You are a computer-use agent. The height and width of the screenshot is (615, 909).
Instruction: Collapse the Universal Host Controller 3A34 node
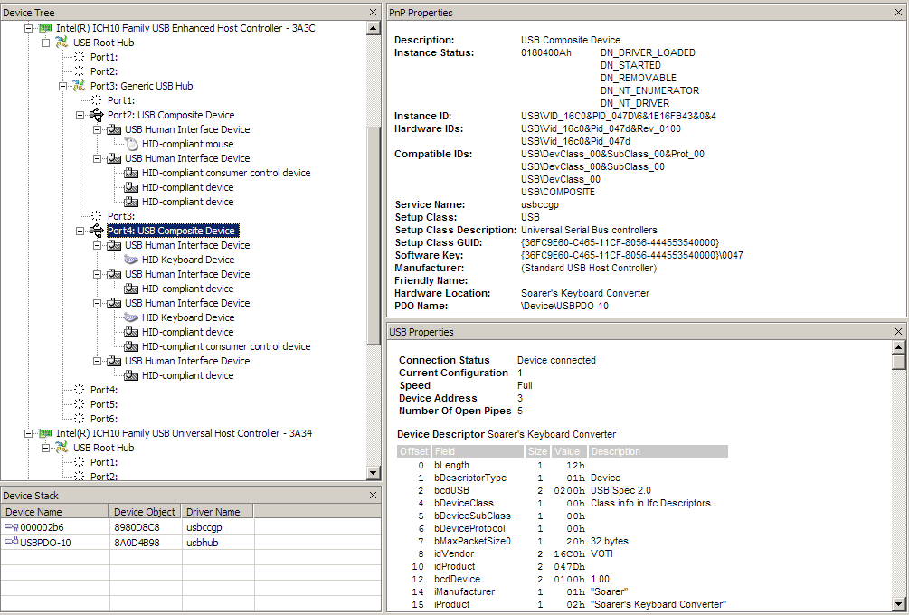pos(29,433)
